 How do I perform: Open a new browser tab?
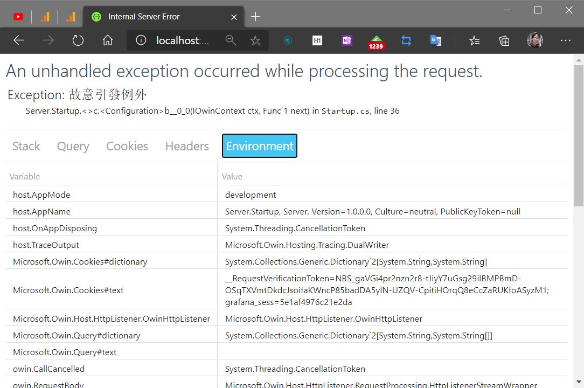(255, 16)
